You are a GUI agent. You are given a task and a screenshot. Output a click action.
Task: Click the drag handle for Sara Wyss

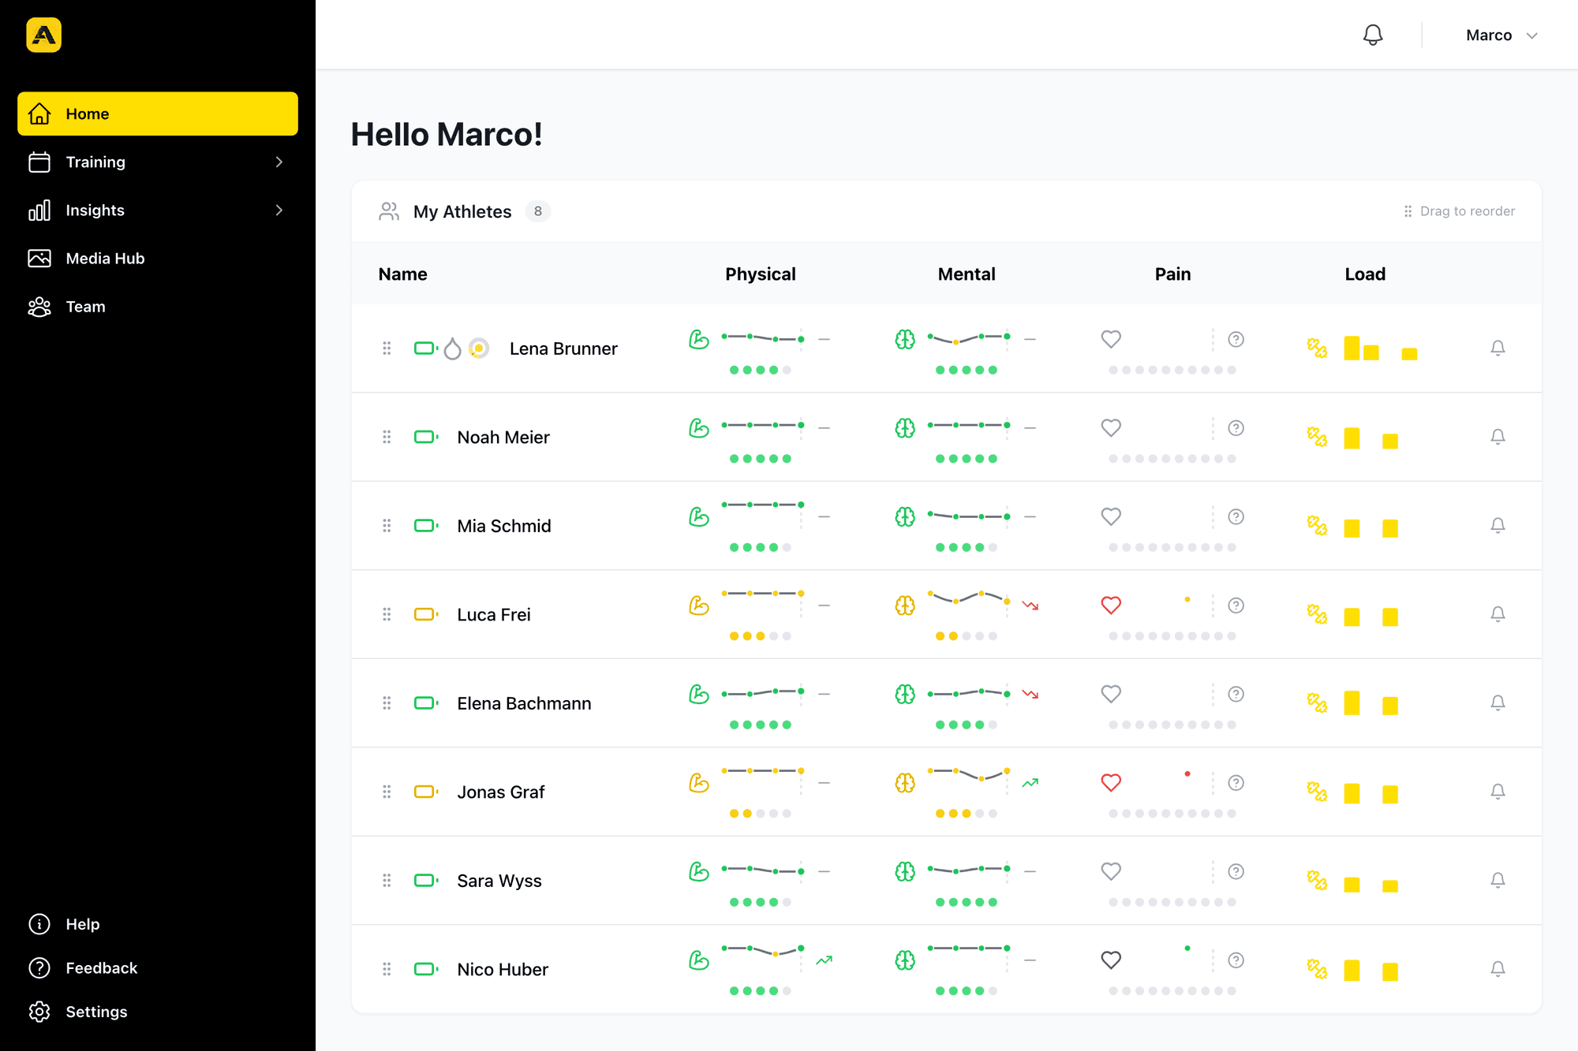387,880
